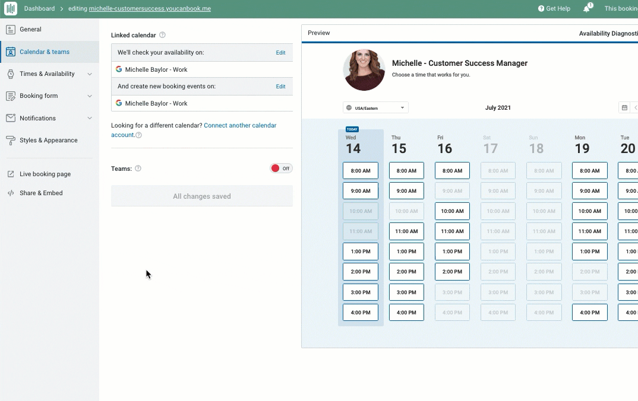This screenshot has width=638, height=401.
Task: Open the USA/Eastern timezone dropdown
Action: pyautogui.click(x=375, y=107)
